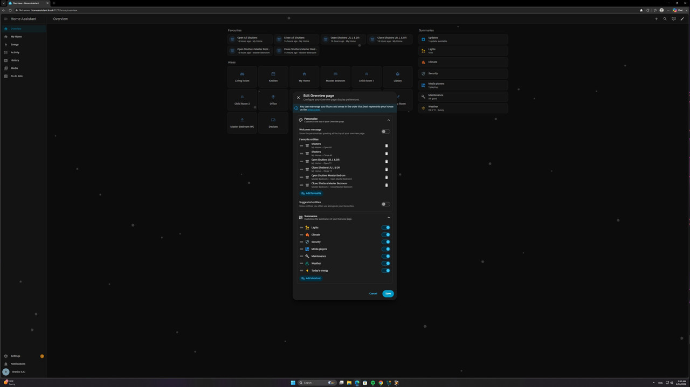Image resolution: width=690 pixels, height=387 pixels.
Task: Toggle the Welcome message switch
Action: (385, 132)
